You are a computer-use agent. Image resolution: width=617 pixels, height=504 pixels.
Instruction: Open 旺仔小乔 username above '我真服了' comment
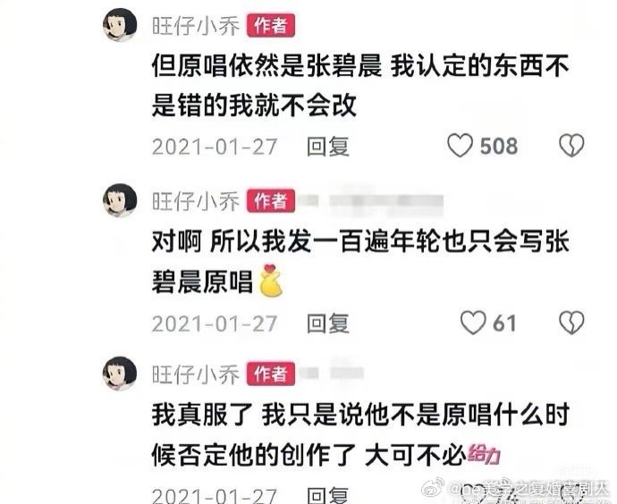[x=196, y=374]
